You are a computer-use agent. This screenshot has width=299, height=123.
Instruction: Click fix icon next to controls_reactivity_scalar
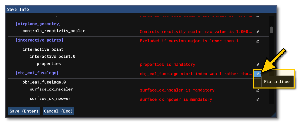(x=258, y=32)
